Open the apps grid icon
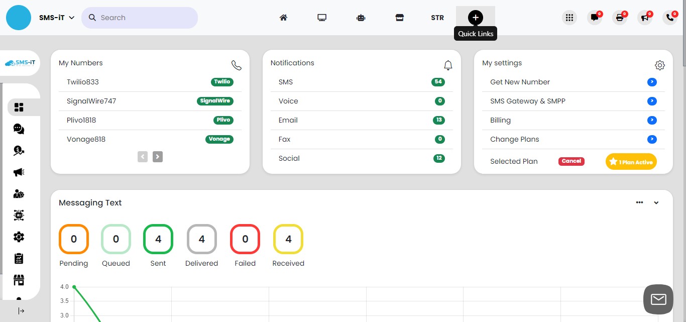 (569, 18)
